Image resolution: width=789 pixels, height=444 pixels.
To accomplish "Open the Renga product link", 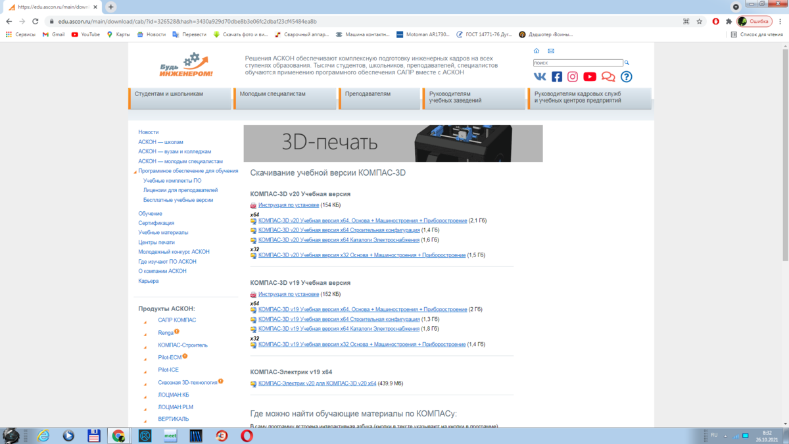I will [166, 333].
